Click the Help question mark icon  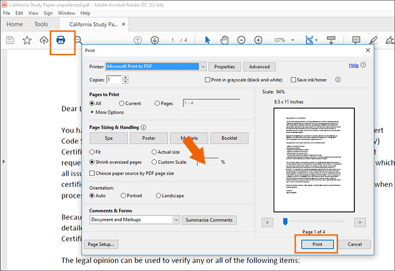(363, 65)
